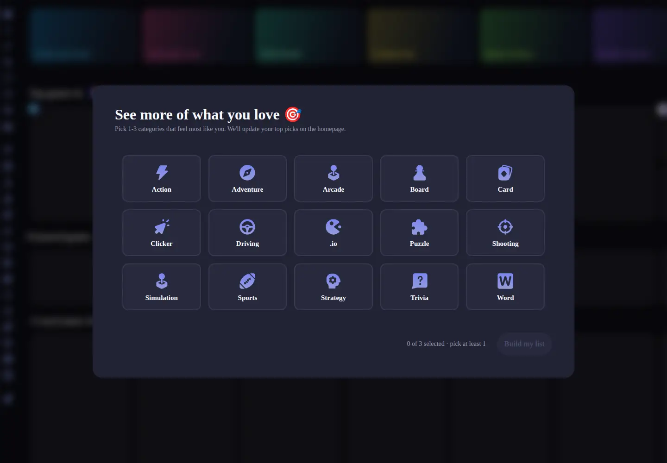Screen dimensions: 667x463
Task: Pick the Simulation joystick icon
Action: [162, 281]
